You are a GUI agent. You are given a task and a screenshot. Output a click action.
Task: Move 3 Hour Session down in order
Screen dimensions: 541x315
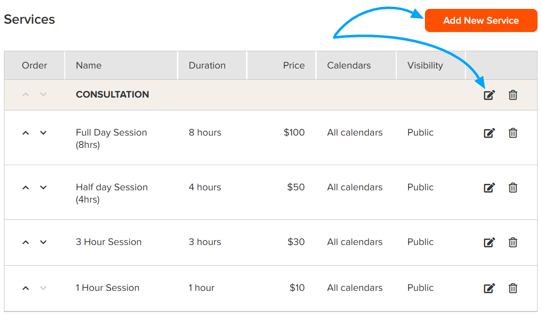click(43, 243)
